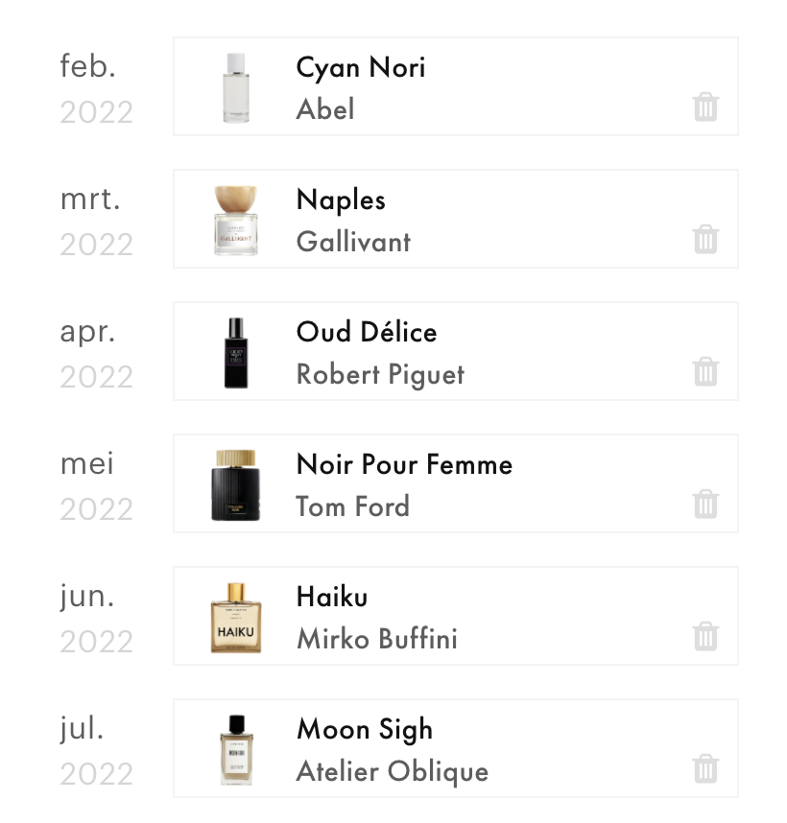
Task: Open the Cyan Nori bottle thumbnail
Action: [x=235, y=87]
